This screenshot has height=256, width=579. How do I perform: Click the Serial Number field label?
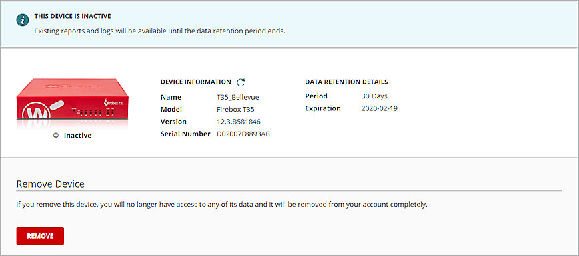(x=185, y=134)
